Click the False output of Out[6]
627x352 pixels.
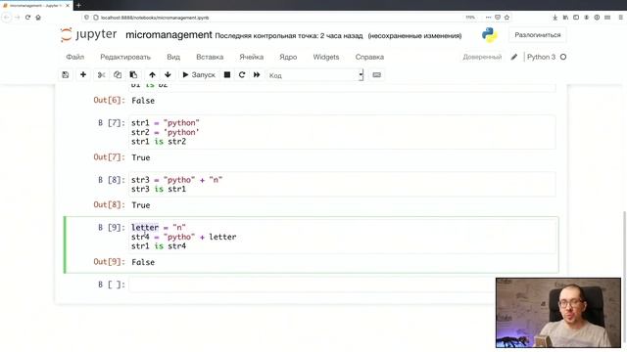pos(143,101)
